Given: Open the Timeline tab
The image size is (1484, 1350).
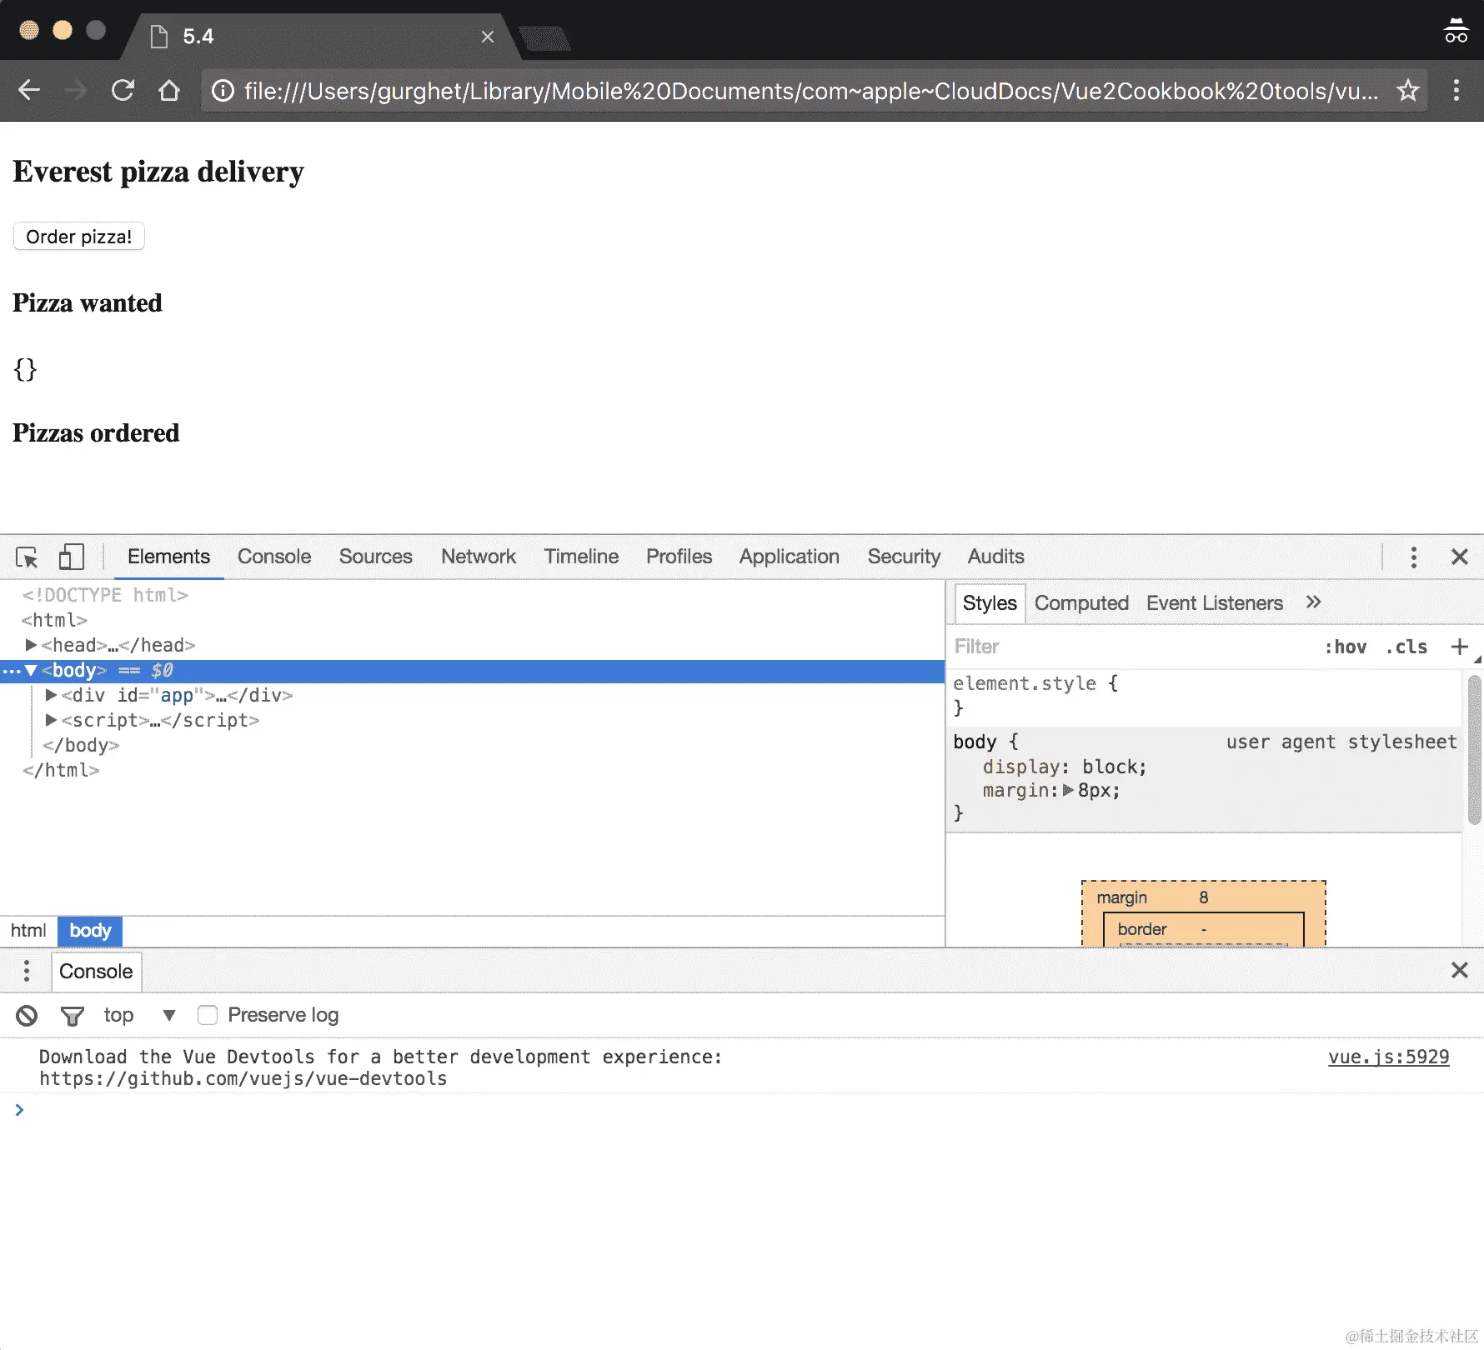Looking at the screenshot, I should pos(581,557).
